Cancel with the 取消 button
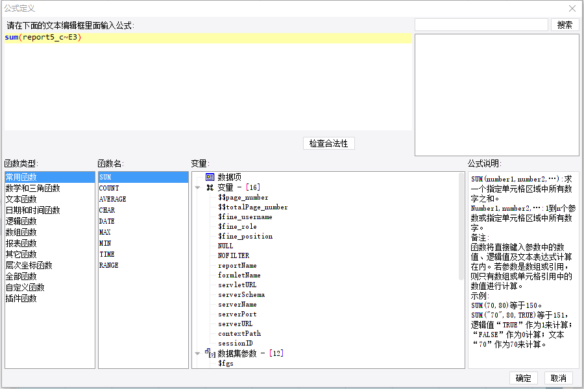The width and height of the screenshot is (584, 389). pyautogui.click(x=558, y=378)
